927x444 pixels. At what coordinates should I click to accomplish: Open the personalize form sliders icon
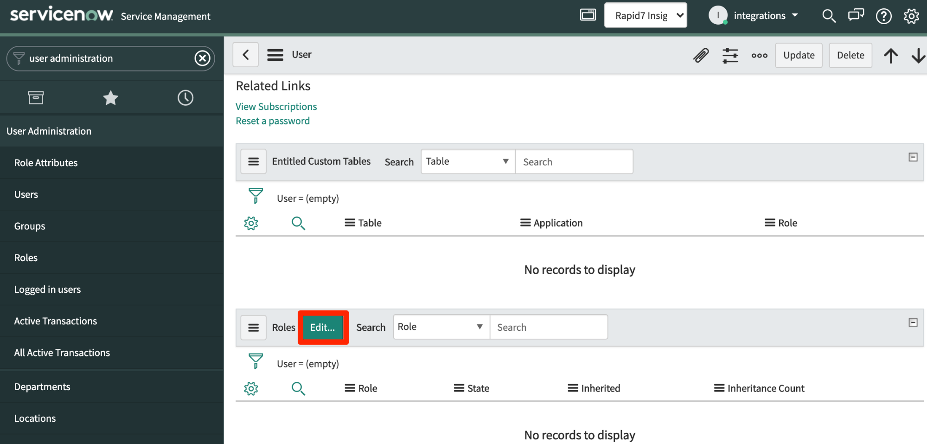click(730, 55)
